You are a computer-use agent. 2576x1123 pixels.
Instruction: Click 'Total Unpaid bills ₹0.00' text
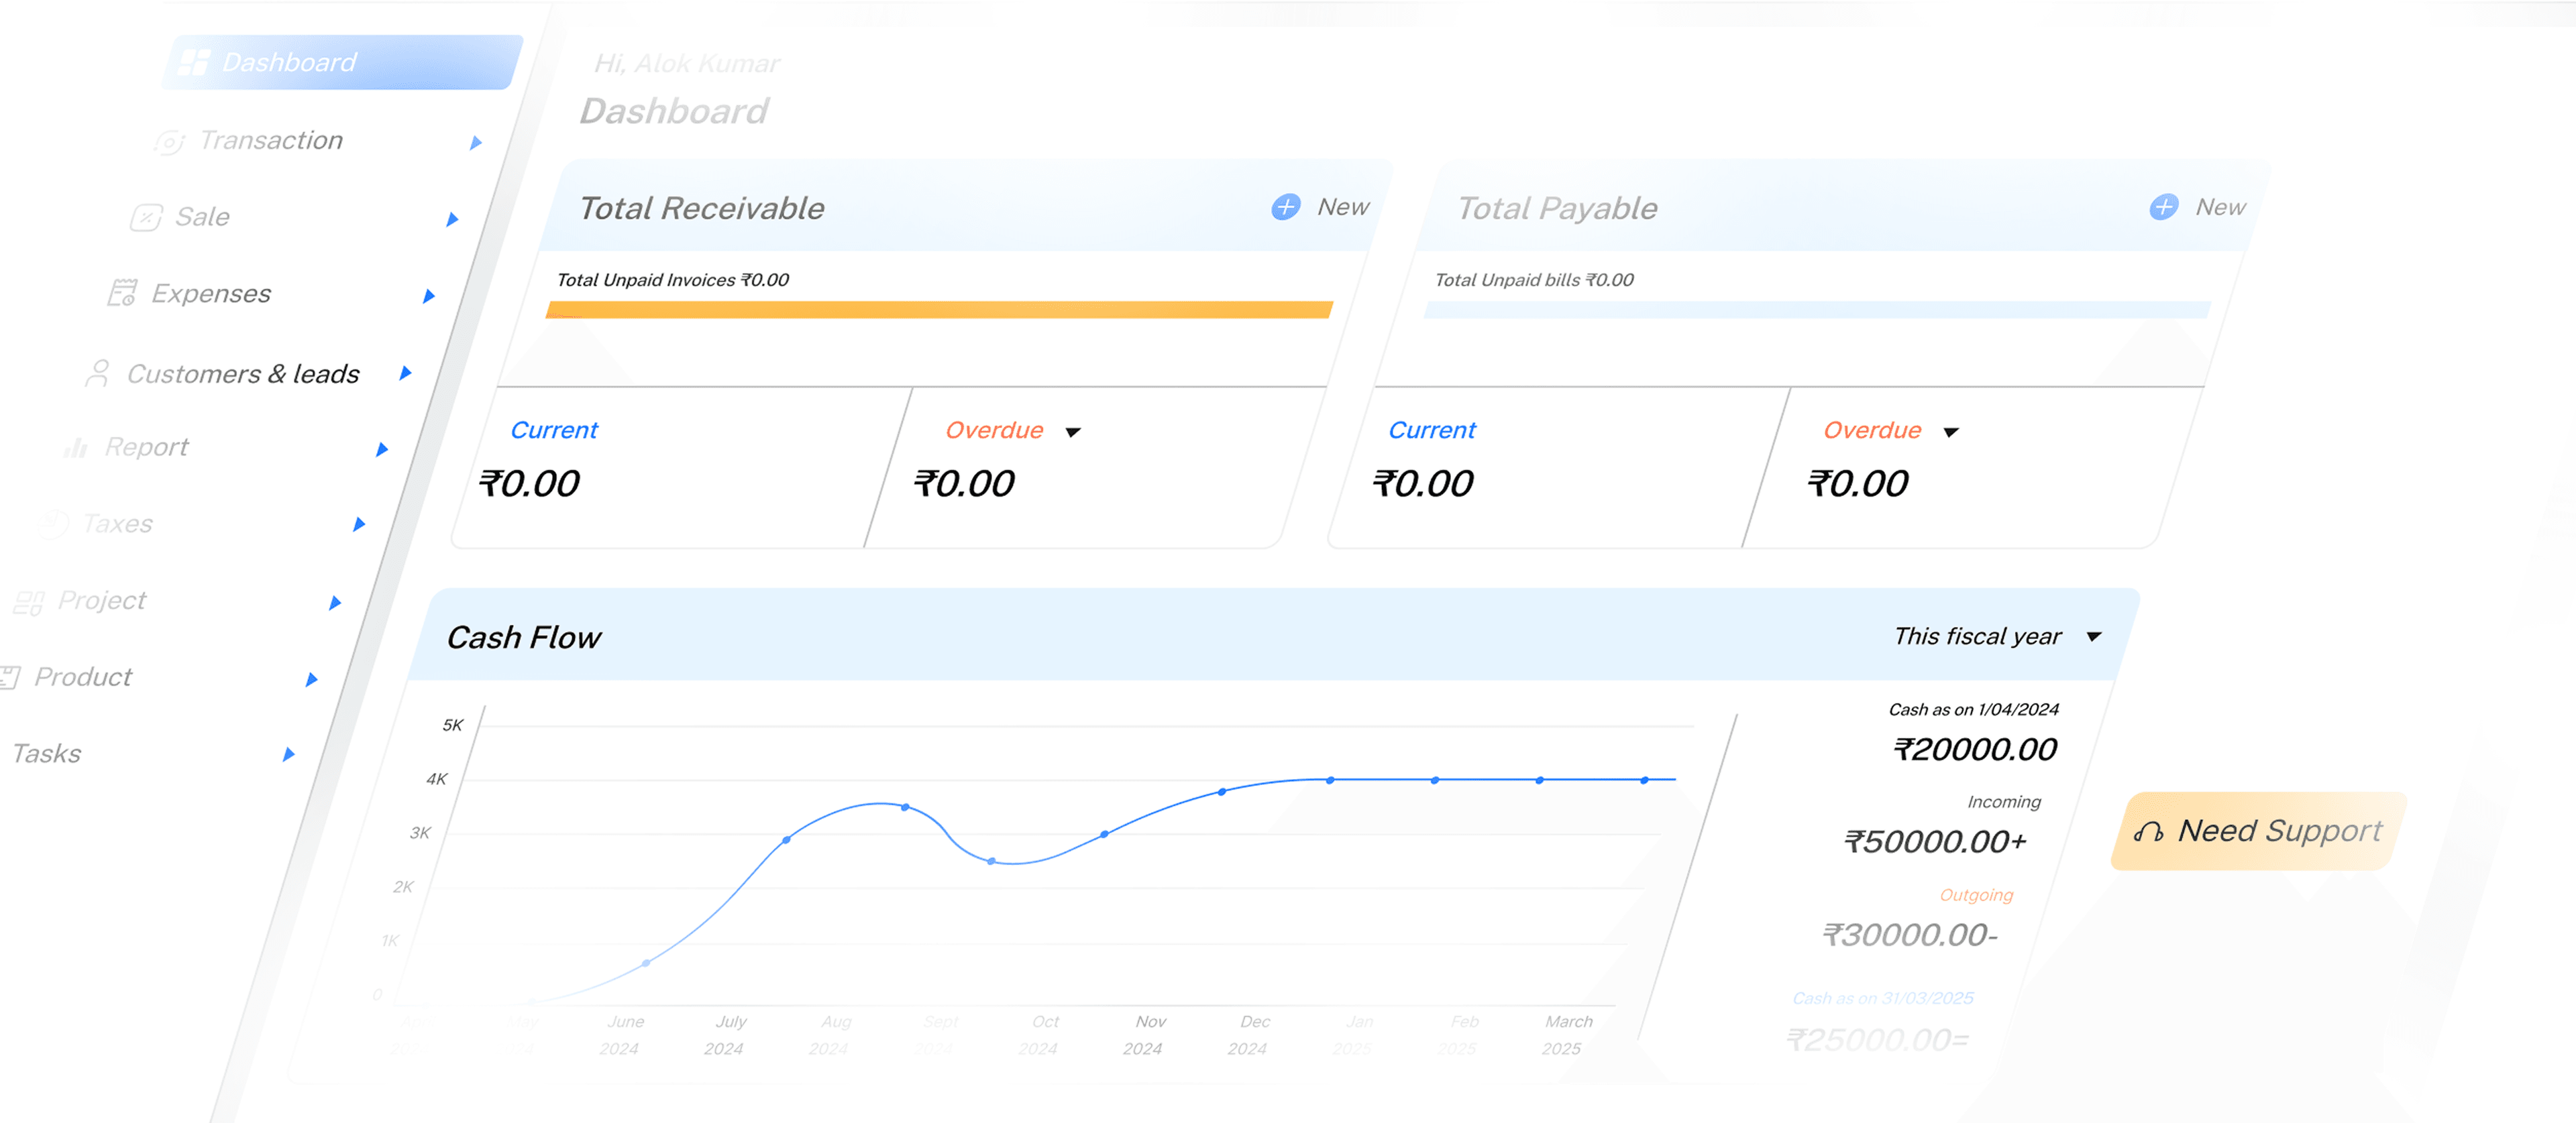point(1534,280)
